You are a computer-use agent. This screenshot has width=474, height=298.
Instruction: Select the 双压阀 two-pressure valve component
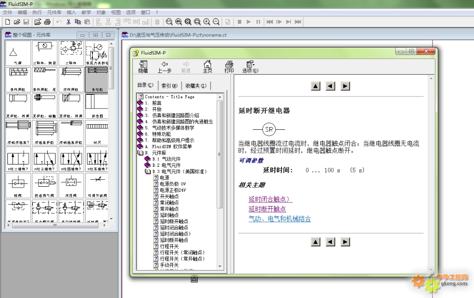71,186
